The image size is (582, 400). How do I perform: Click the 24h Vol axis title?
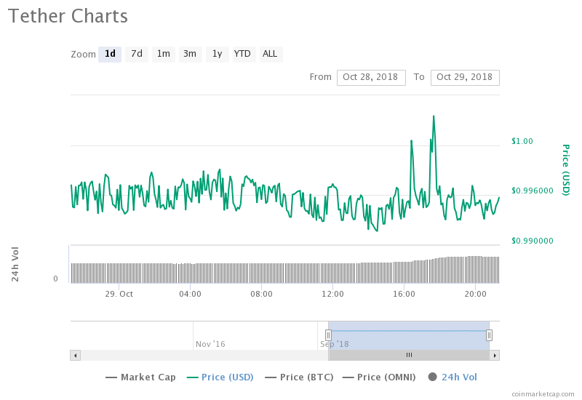pos(15,264)
